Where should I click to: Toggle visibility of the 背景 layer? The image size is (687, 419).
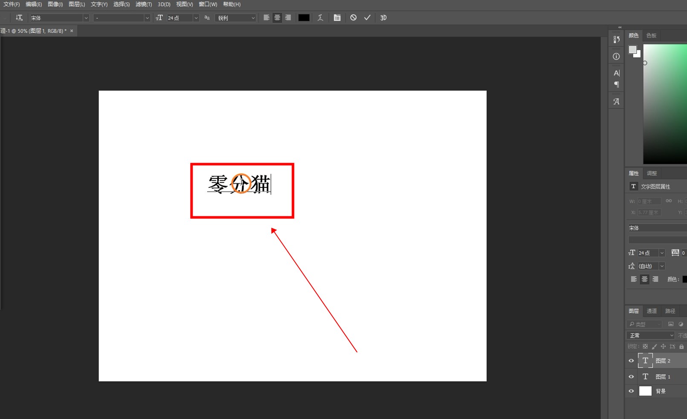pos(631,391)
